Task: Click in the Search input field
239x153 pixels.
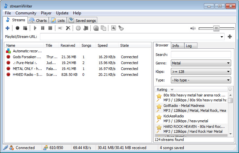Action: [x=201, y=55]
